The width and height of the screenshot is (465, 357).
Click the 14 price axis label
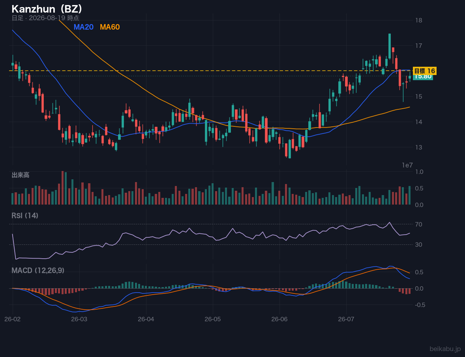[419, 122]
